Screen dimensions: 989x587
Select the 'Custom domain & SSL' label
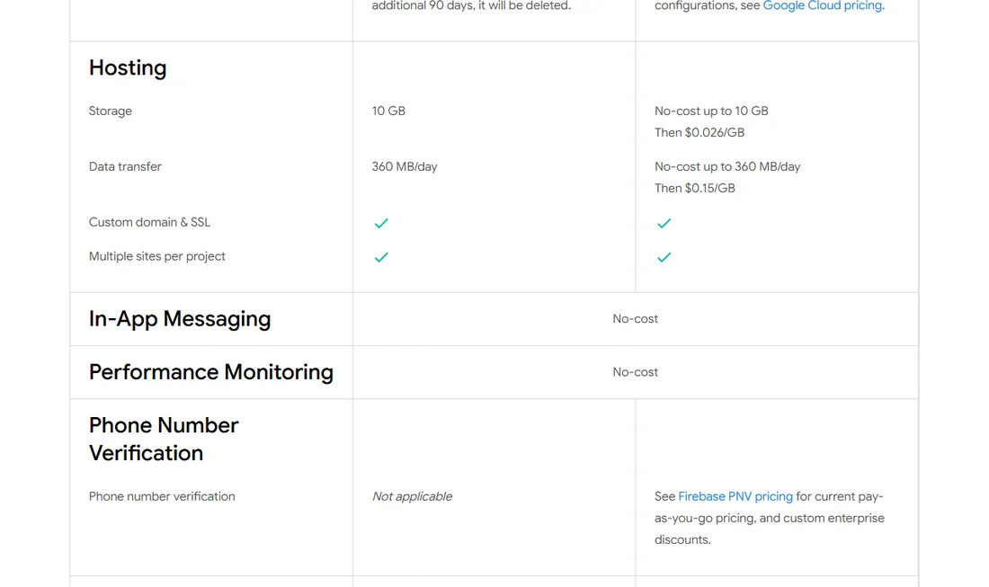pos(149,222)
